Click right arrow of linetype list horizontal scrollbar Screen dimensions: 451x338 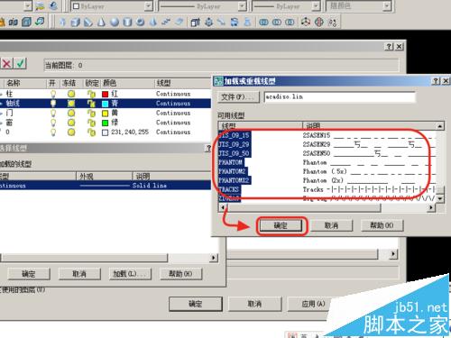[431, 207]
